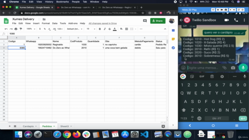
Task: Toggle italic formatting
Action: (105, 29)
